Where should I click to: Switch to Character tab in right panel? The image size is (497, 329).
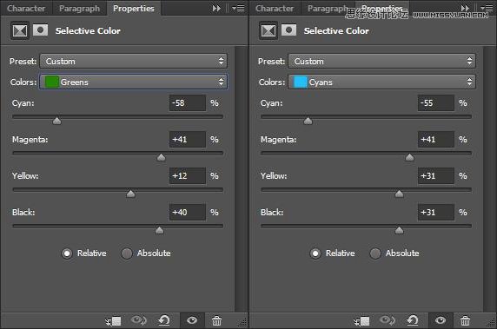275,8
